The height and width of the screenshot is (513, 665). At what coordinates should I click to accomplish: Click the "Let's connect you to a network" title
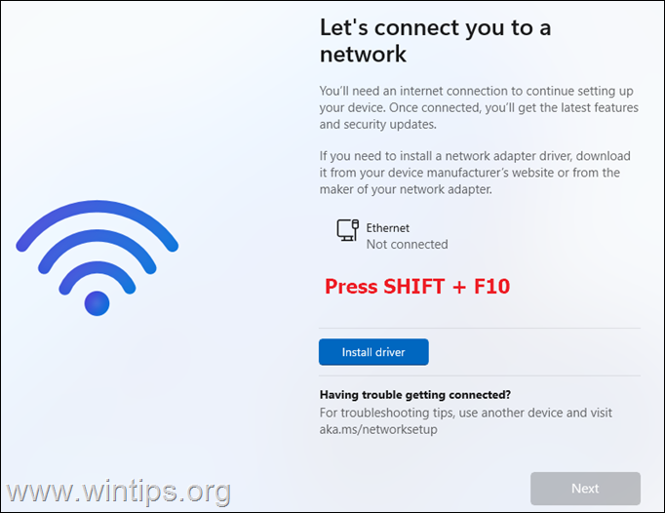[435, 41]
